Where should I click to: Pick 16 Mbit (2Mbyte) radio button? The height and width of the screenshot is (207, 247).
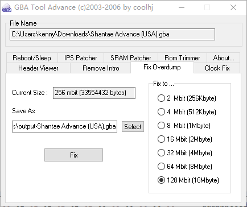184,139
